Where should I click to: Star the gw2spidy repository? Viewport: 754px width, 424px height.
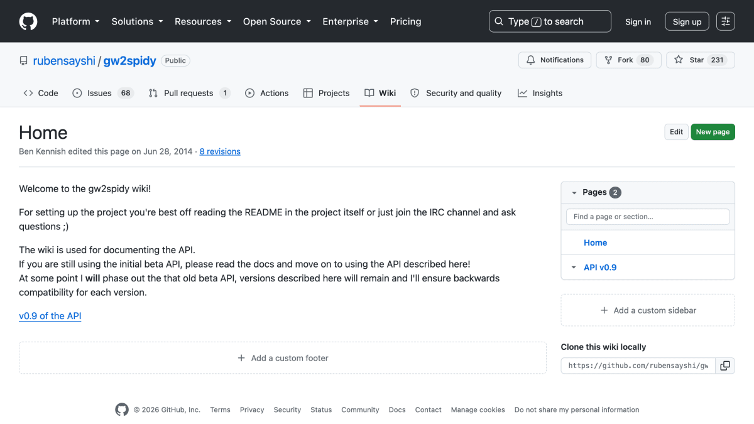click(701, 60)
